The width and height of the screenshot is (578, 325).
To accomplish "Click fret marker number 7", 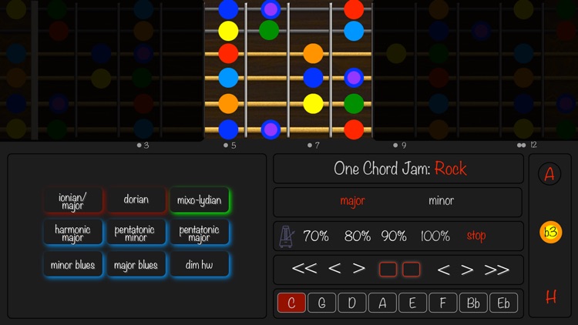I will 314,146.
